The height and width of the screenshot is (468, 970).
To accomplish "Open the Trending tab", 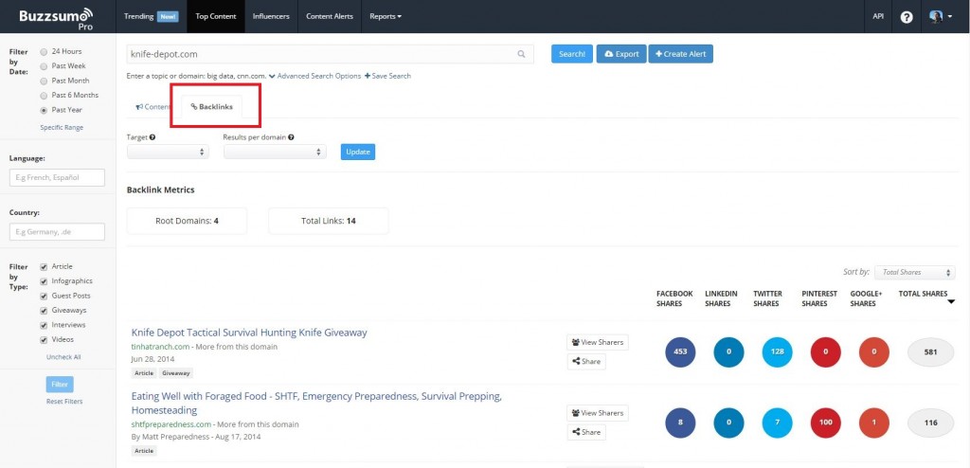I will (x=151, y=17).
